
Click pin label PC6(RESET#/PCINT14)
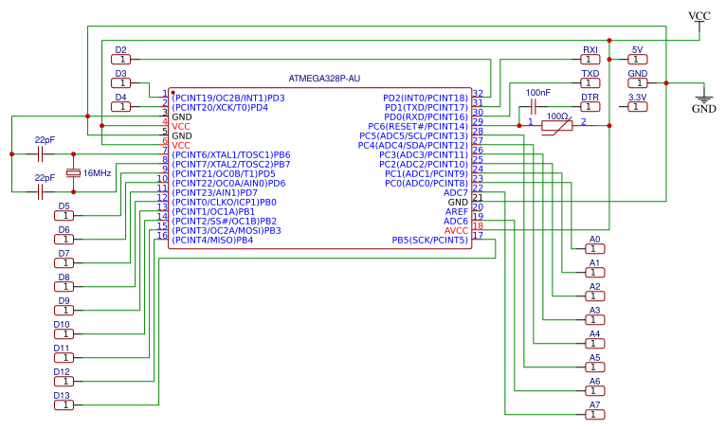pyautogui.click(x=418, y=126)
